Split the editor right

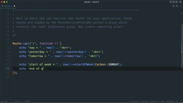177,6
